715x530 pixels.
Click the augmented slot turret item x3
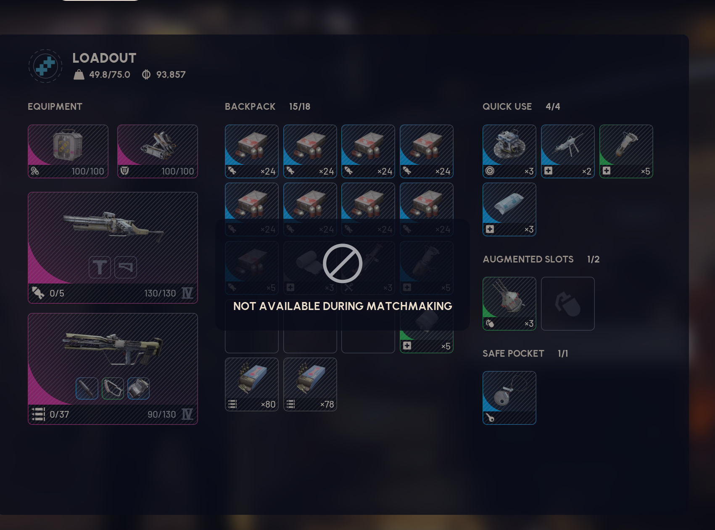(509, 304)
